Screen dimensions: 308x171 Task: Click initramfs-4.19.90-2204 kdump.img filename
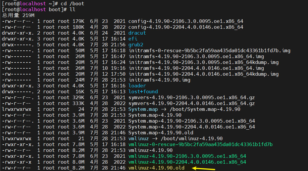203,74
